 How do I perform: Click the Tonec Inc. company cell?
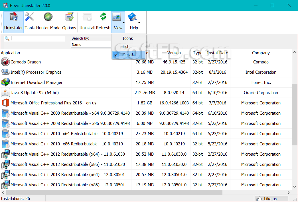(261, 83)
